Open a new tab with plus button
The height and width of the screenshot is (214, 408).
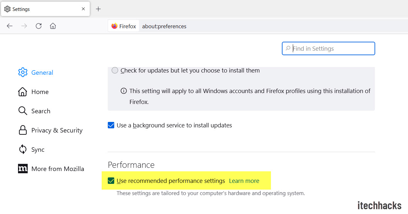tap(98, 9)
